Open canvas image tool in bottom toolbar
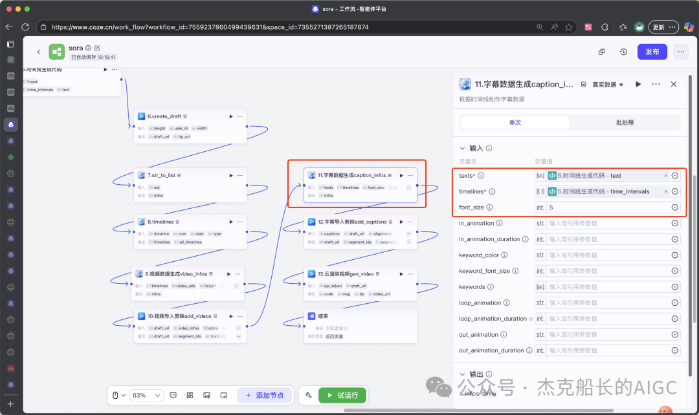Viewport: 699px width, 415px height. (x=207, y=396)
